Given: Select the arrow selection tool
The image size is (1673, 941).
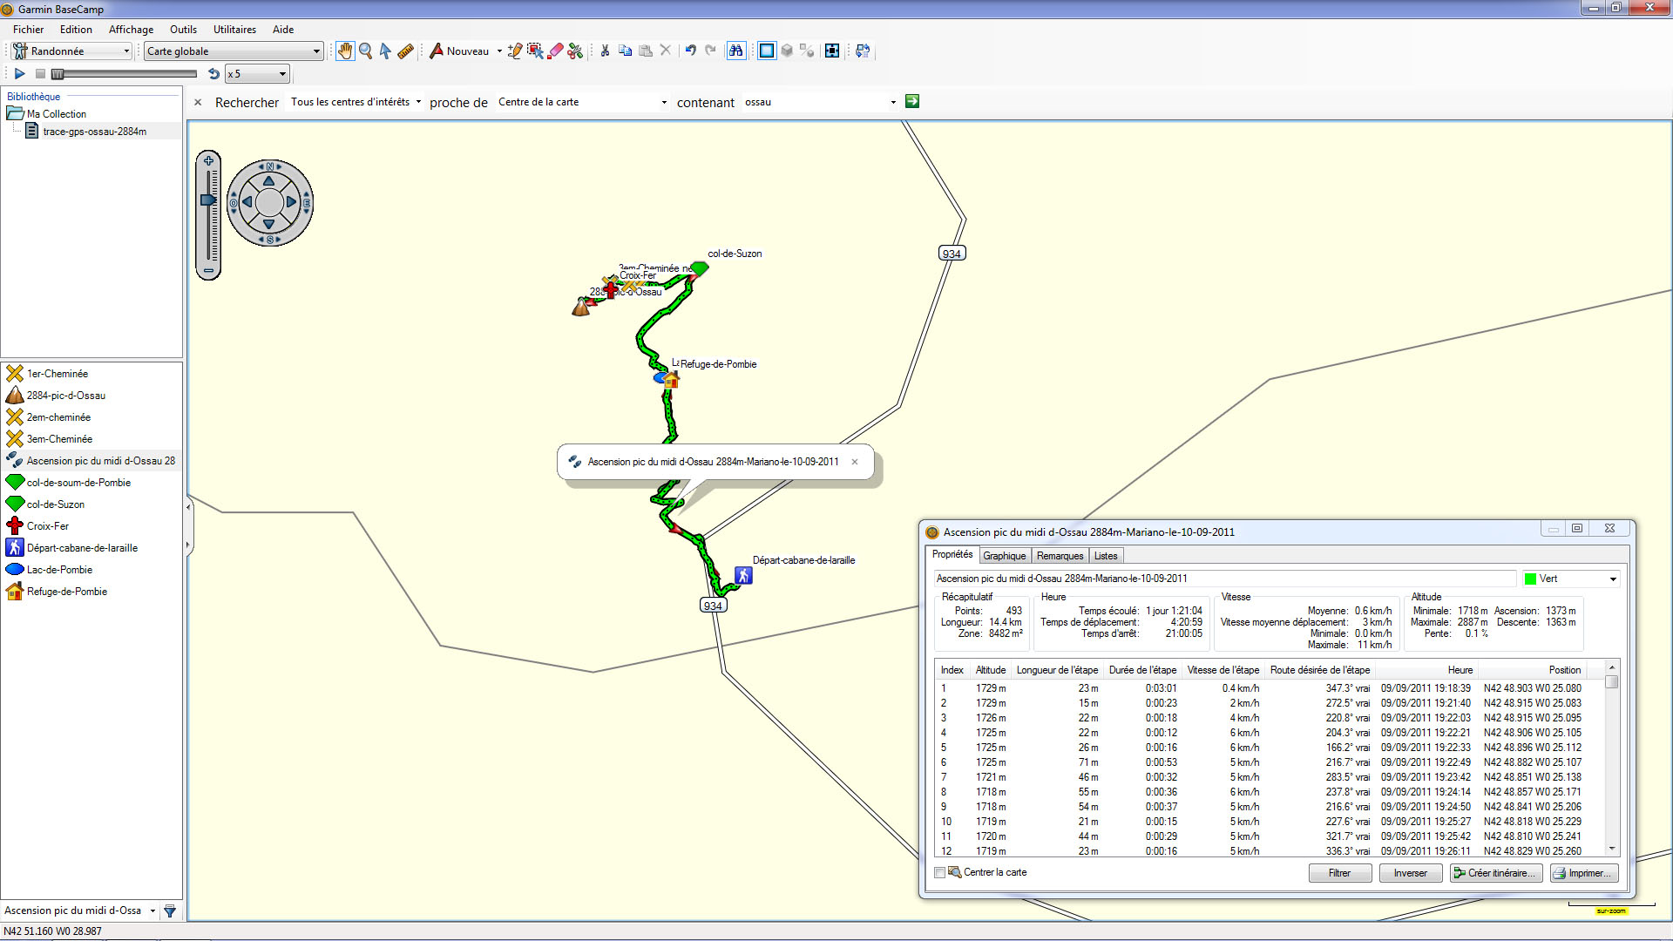Looking at the screenshot, I should pyautogui.click(x=385, y=51).
